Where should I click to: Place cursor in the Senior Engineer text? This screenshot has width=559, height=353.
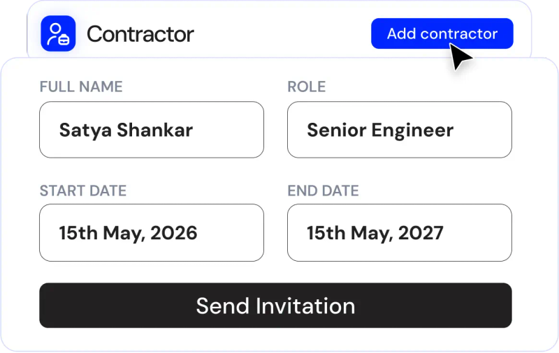(380, 130)
